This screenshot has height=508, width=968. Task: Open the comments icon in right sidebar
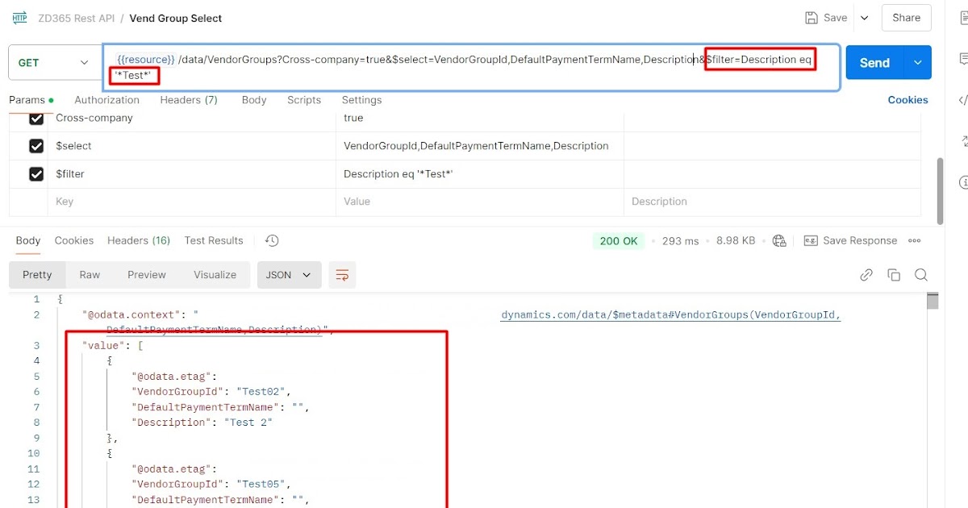click(x=963, y=59)
